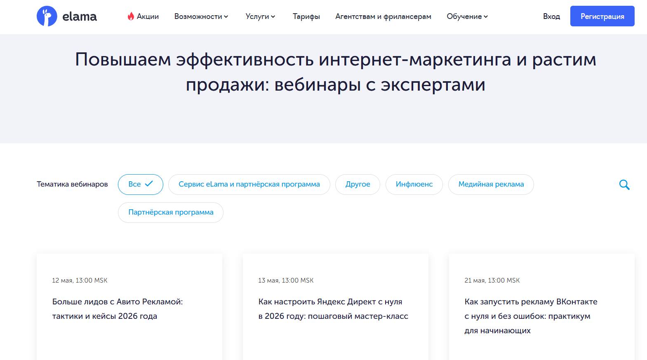647x360 pixels.
Task: Filter webinars by Партнёрская программа
Action: 171,213
